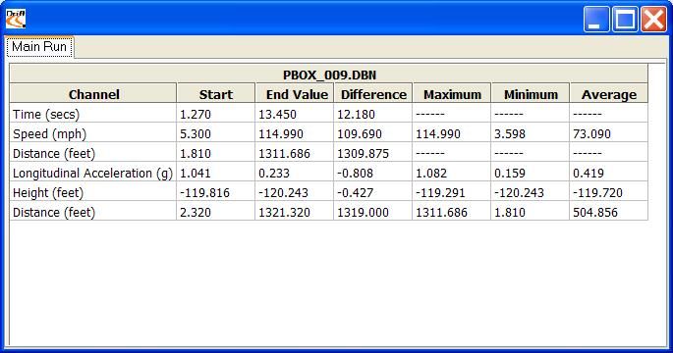Maximize the results window

[625, 20]
